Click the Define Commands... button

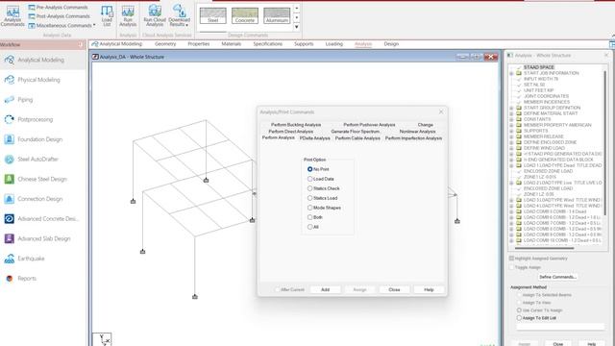[557, 277]
